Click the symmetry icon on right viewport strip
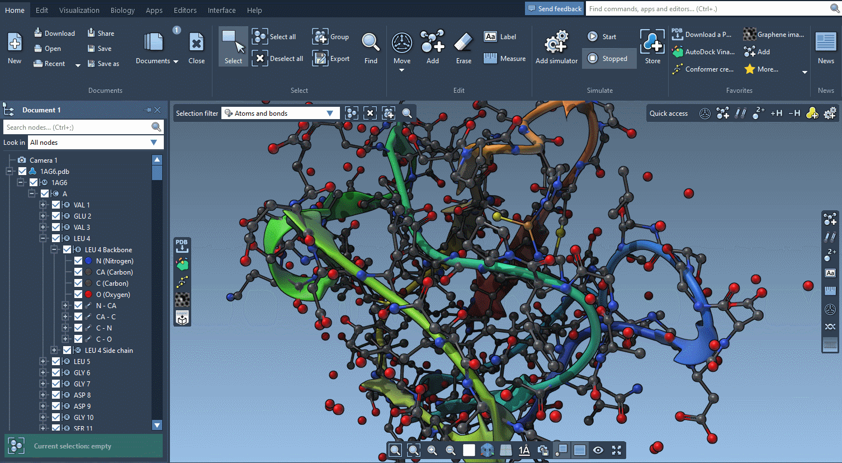Viewport: 842px width, 463px height. 830,327
